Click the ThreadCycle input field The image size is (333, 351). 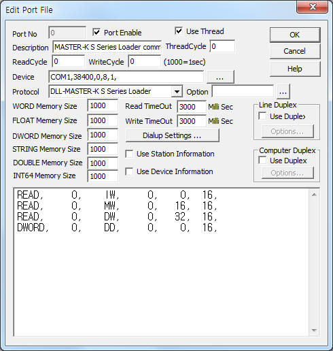coord(222,46)
